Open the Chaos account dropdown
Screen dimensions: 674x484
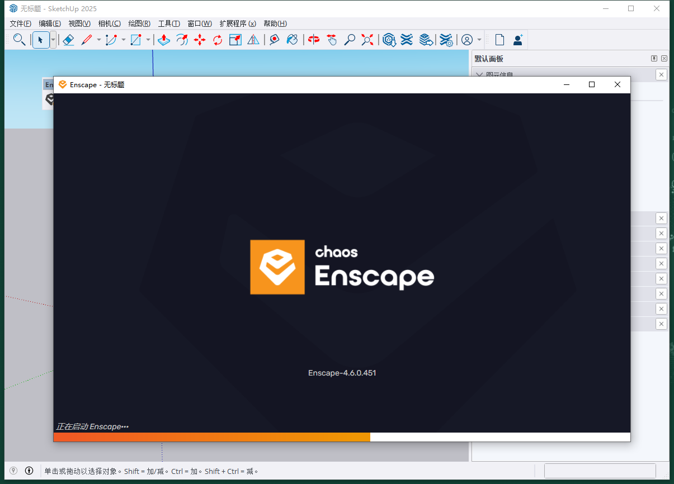[480, 40]
